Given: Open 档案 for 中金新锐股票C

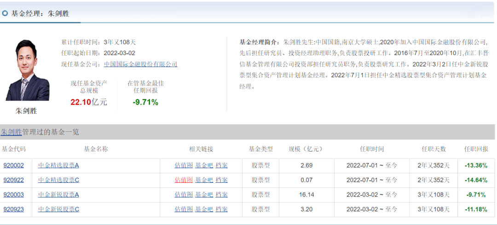Looking at the screenshot, I should pyautogui.click(x=221, y=209).
